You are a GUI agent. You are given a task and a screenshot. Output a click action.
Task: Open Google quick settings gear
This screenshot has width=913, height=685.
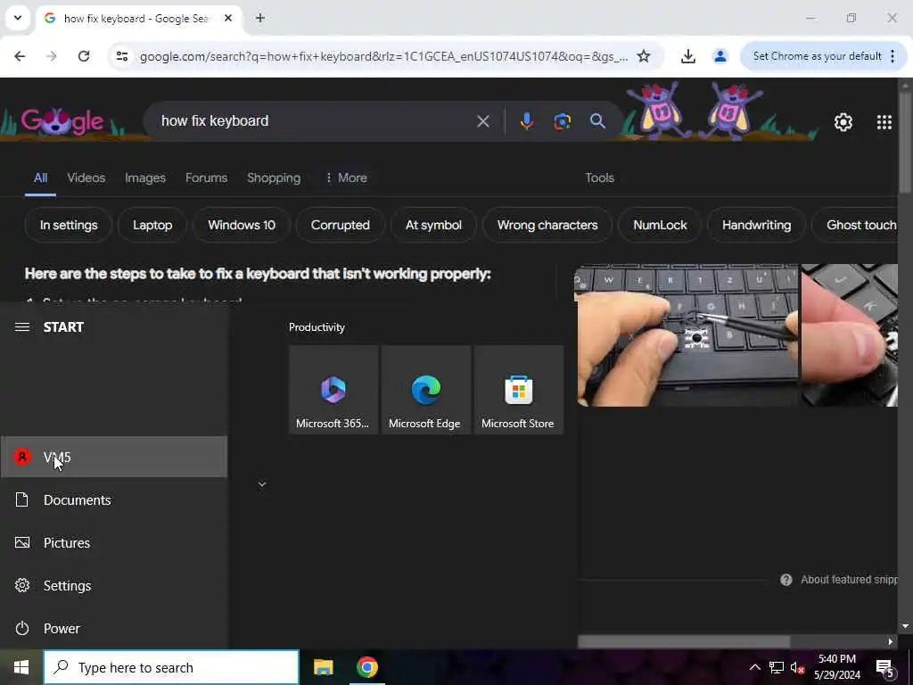[x=843, y=121]
